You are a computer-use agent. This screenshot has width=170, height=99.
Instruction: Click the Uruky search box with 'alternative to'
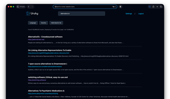[x=82, y=14]
